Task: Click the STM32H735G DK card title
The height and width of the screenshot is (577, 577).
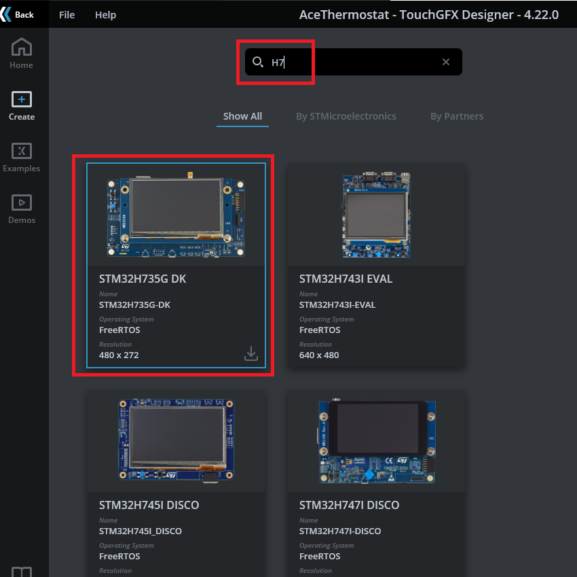Action: pyautogui.click(x=143, y=279)
